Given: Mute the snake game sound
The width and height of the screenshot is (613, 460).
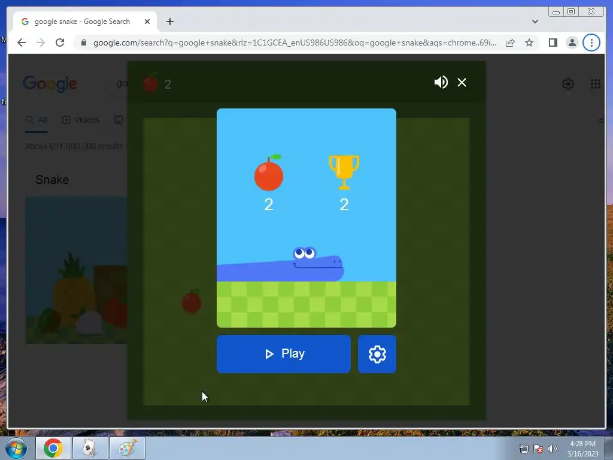Looking at the screenshot, I should tap(441, 82).
